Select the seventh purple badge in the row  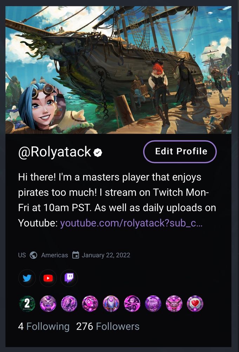[x=153, y=304]
